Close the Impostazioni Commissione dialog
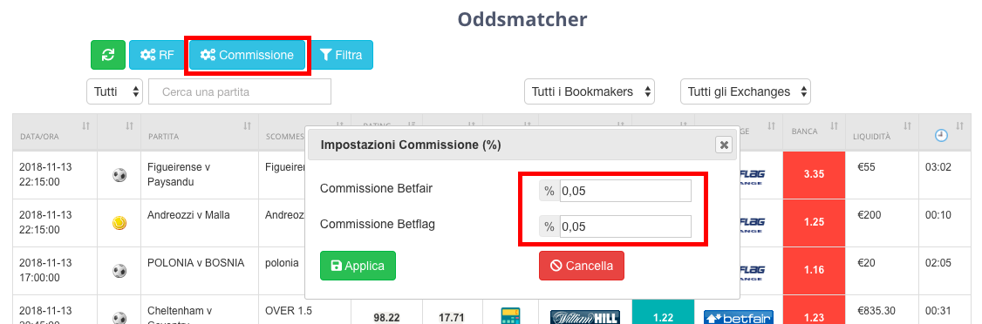Screen dimensions: 982x324 [x=724, y=145]
